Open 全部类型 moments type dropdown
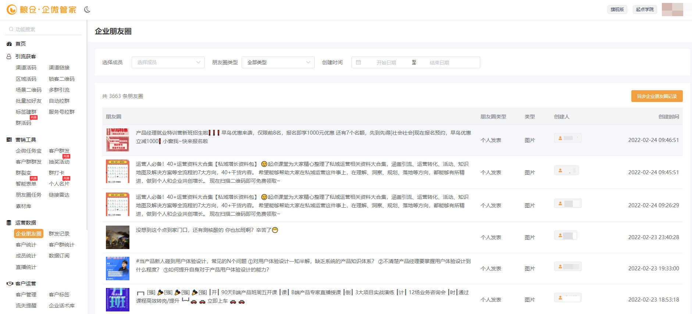 (278, 62)
